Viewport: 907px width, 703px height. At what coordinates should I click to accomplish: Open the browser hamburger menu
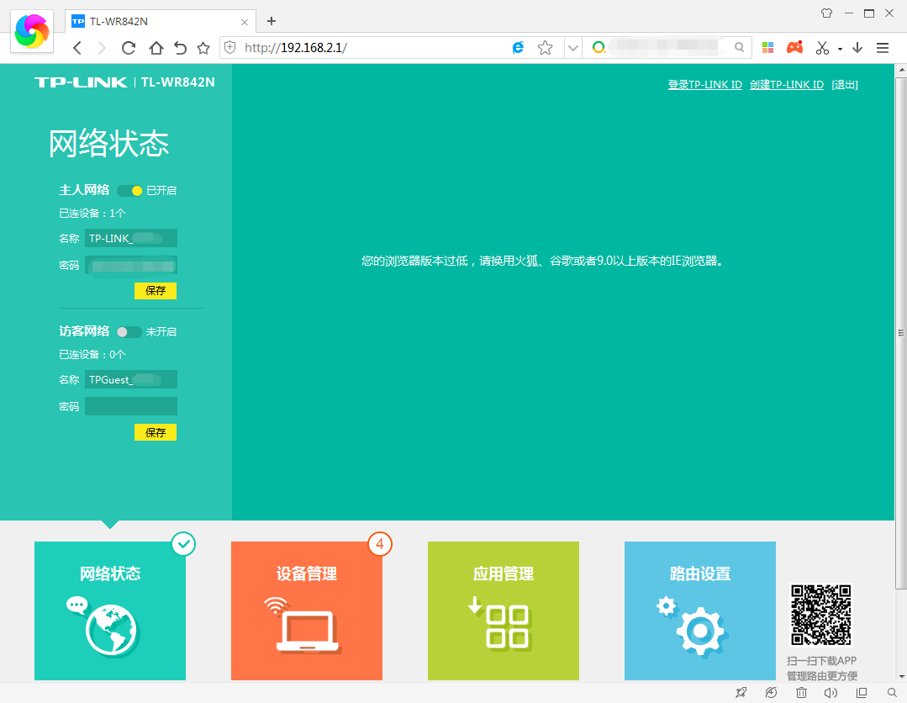click(882, 48)
